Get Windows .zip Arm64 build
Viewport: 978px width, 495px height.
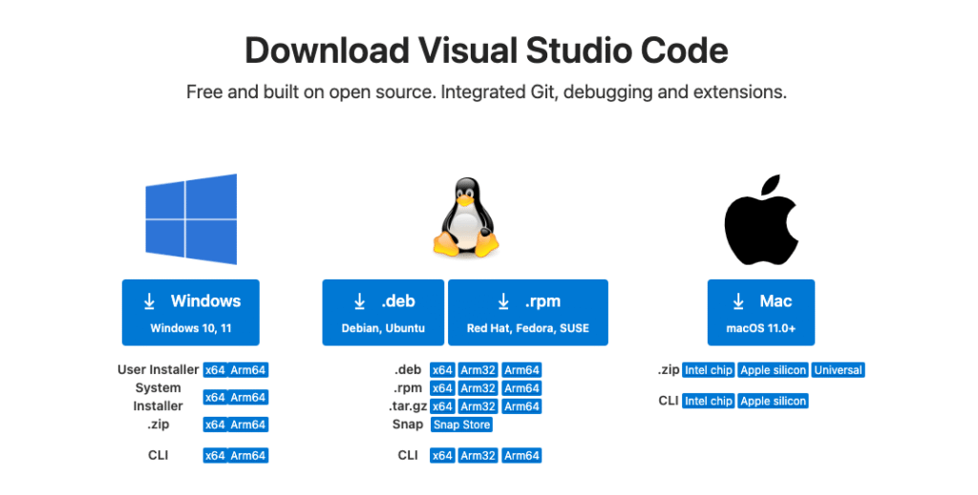tap(247, 424)
